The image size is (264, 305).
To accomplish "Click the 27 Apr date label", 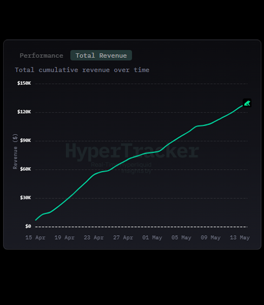I will click(x=123, y=238).
